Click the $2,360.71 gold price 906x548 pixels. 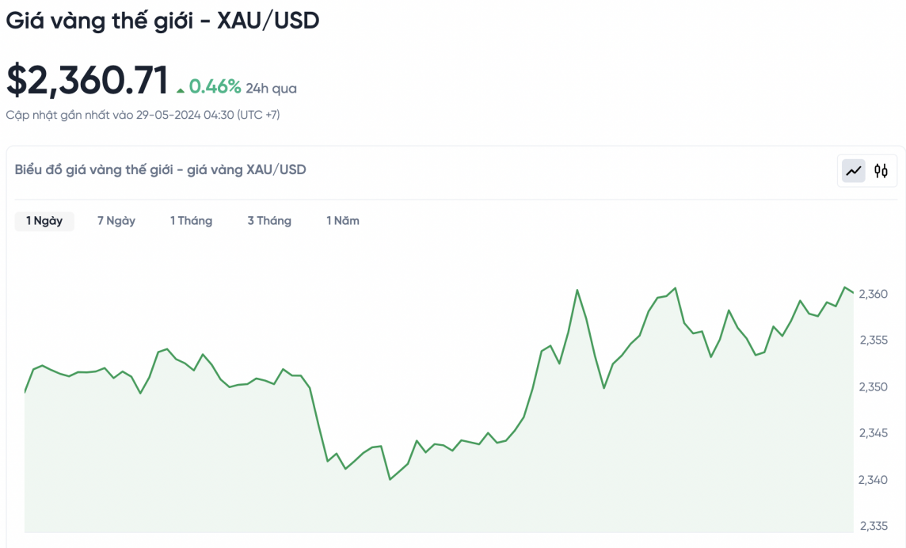click(88, 81)
